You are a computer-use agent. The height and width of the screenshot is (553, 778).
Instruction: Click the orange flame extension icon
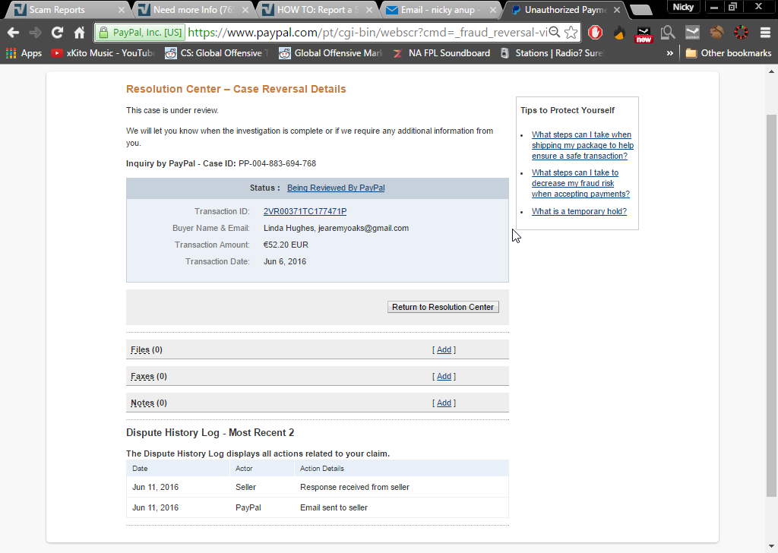[x=619, y=33]
